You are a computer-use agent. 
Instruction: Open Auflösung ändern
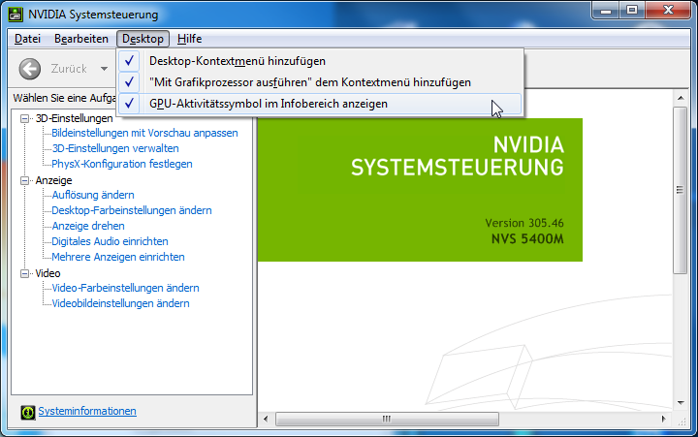tap(93, 195)
